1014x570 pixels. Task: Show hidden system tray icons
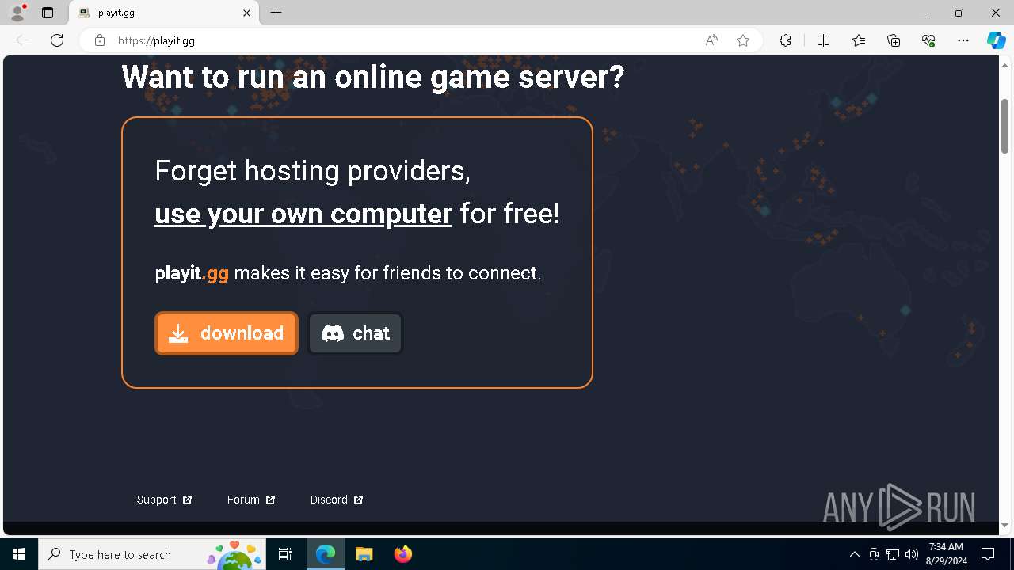coord(854,554)
